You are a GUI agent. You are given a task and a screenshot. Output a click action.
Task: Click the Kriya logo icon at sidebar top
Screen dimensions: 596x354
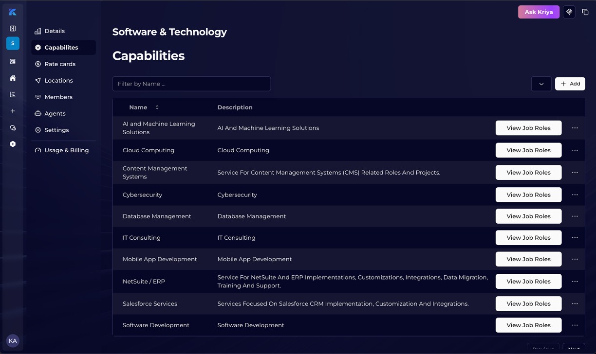13,12
